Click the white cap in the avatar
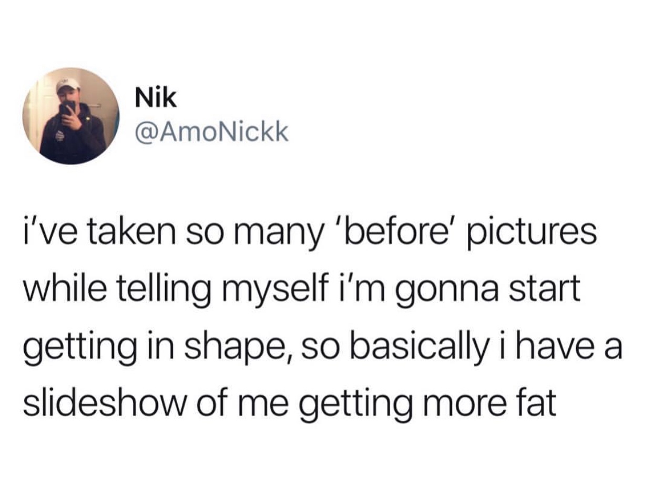The height and width of the screenshot is (496, 653). [69, 84]
